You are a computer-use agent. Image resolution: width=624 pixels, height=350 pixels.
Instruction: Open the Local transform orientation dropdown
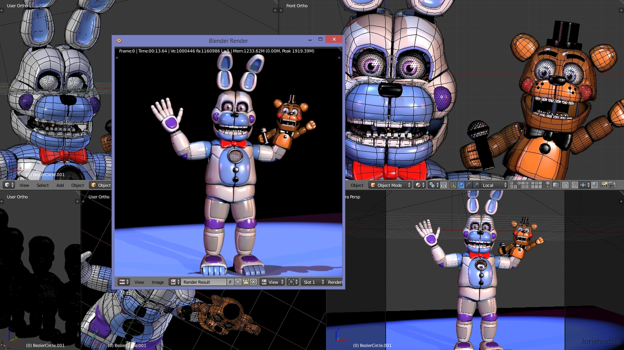coord(493,185)
